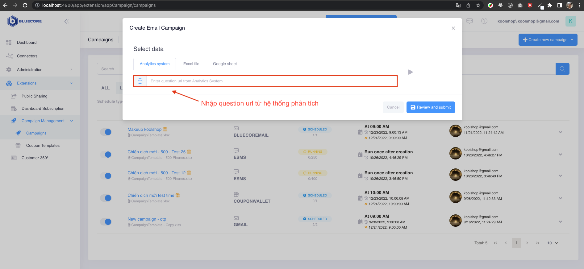Toggle the Chiến dịch mới - 500 - Test 25 switch
The image size is (584, 269).
pyautogui.click(x=106, y=155)
